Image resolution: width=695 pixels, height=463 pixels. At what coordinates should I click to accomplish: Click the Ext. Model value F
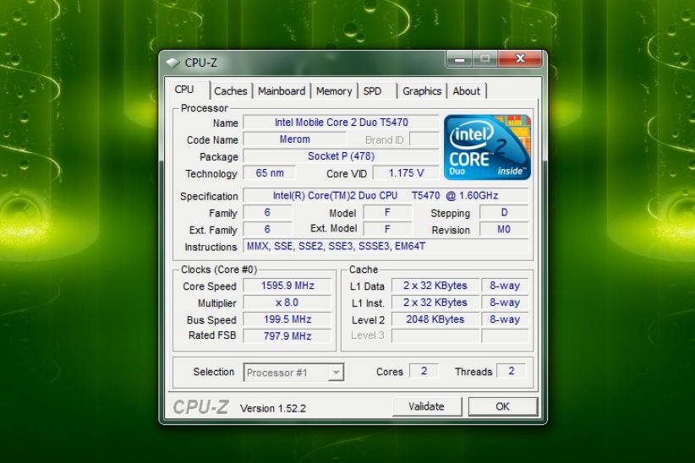coord(387,229)
